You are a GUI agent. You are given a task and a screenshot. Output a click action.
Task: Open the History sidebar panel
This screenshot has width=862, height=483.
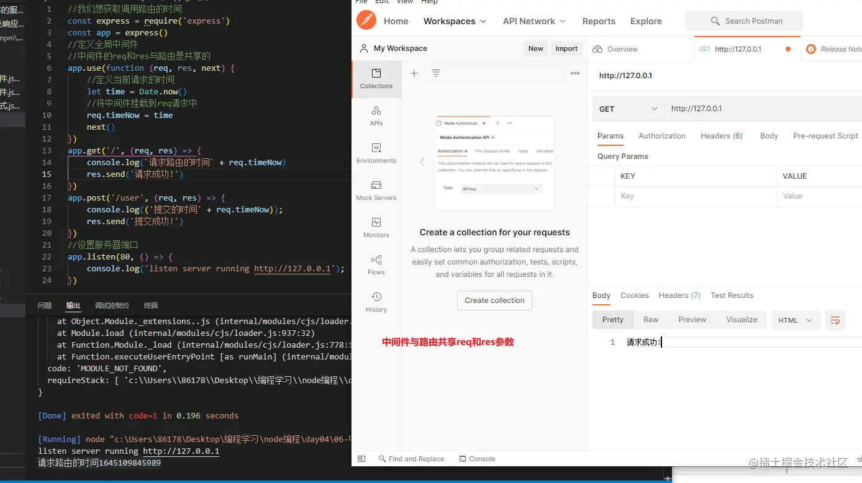(x=376, y=302)
